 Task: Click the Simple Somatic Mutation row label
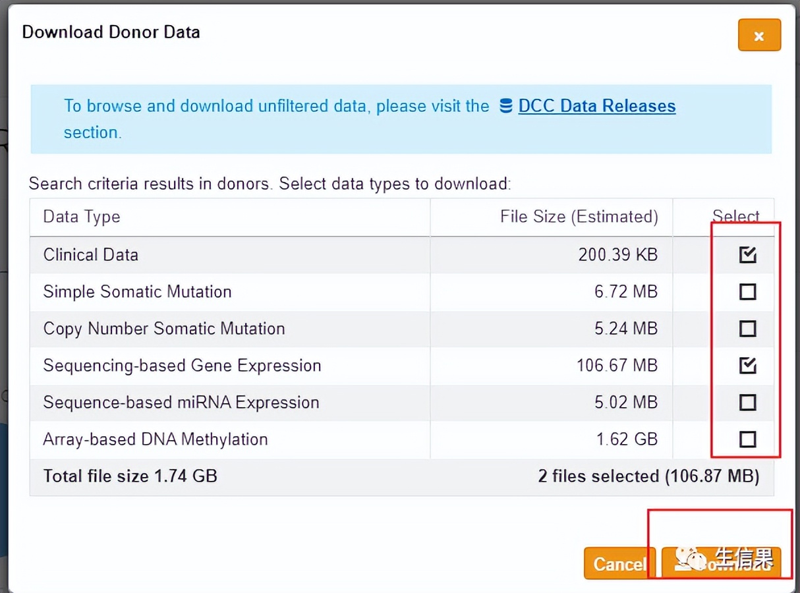(137, 292)
